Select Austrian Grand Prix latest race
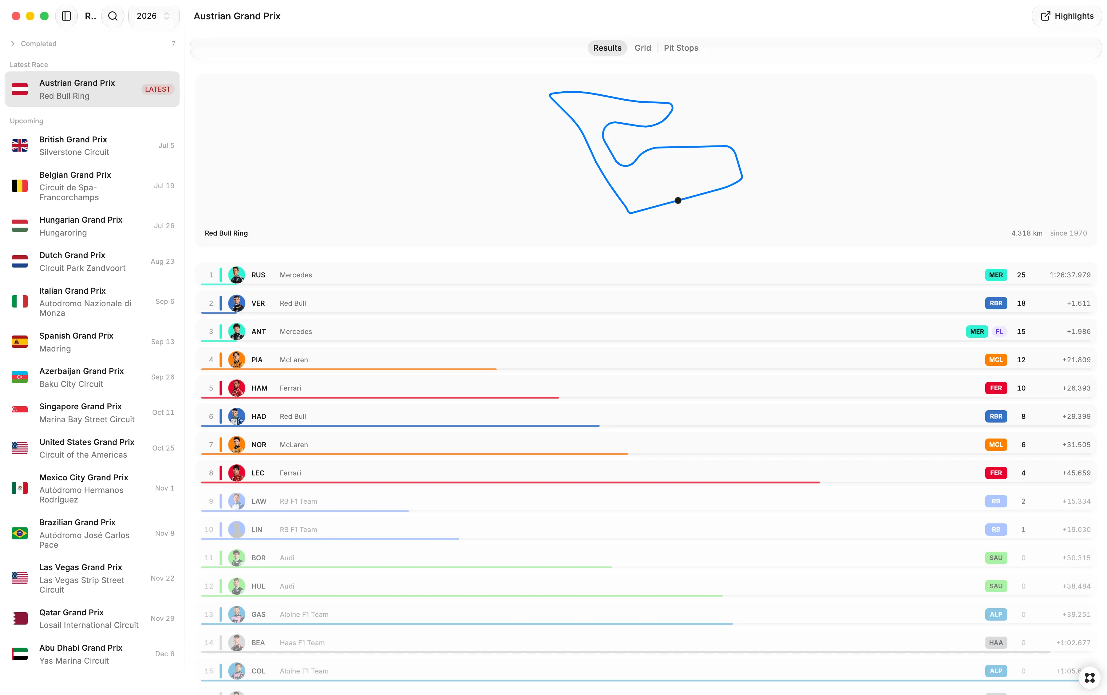Viewport: 1107px width, 695px height. (x=92, y=89)
